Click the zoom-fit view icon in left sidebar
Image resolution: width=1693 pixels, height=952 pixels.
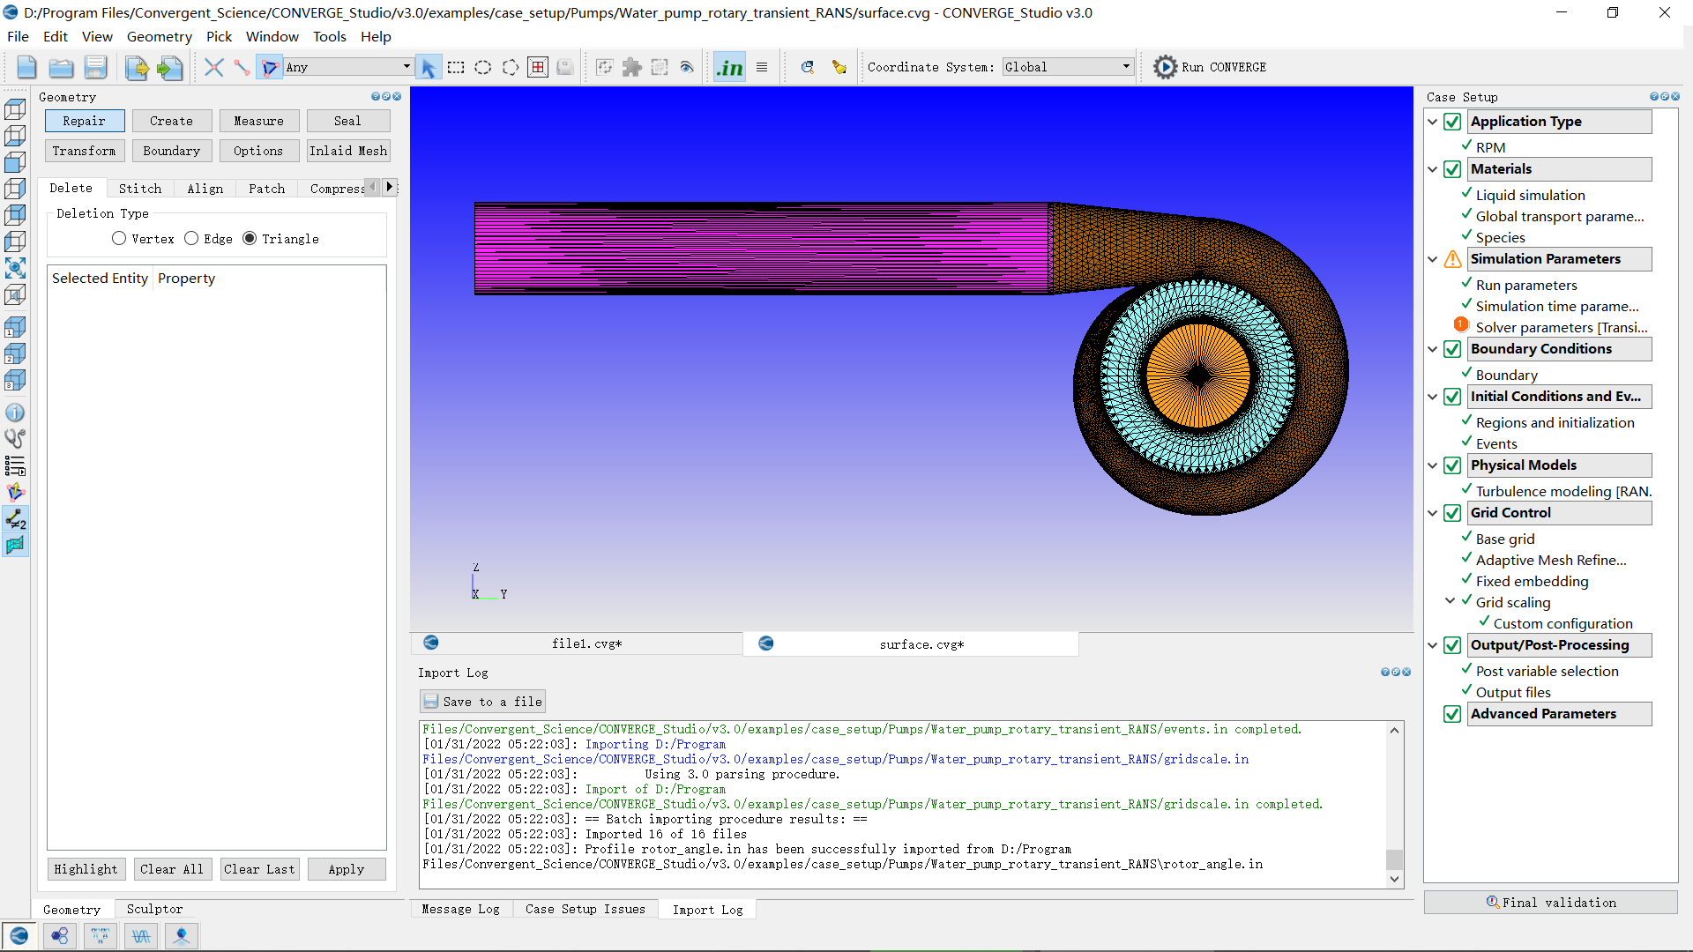[x=15, y=268]
